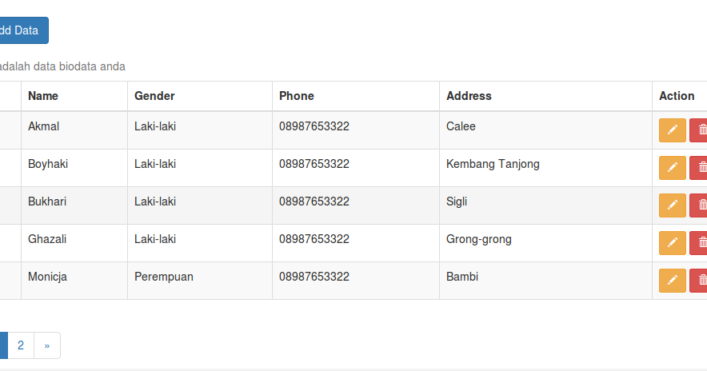The image size is (707, 371).
Task: Delete the Ghazali row with trash icon
Action: point(700,243)
